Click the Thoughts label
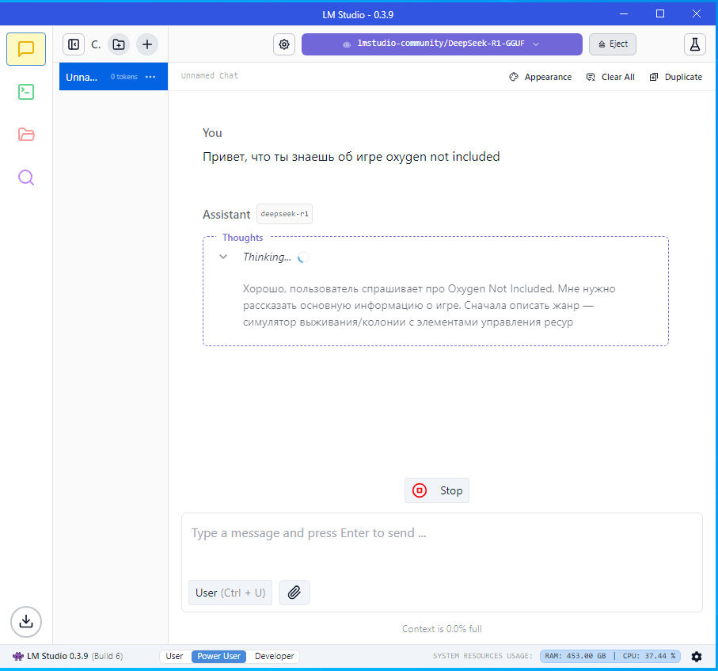Viewport: 718px width, 671px height. 243,238
